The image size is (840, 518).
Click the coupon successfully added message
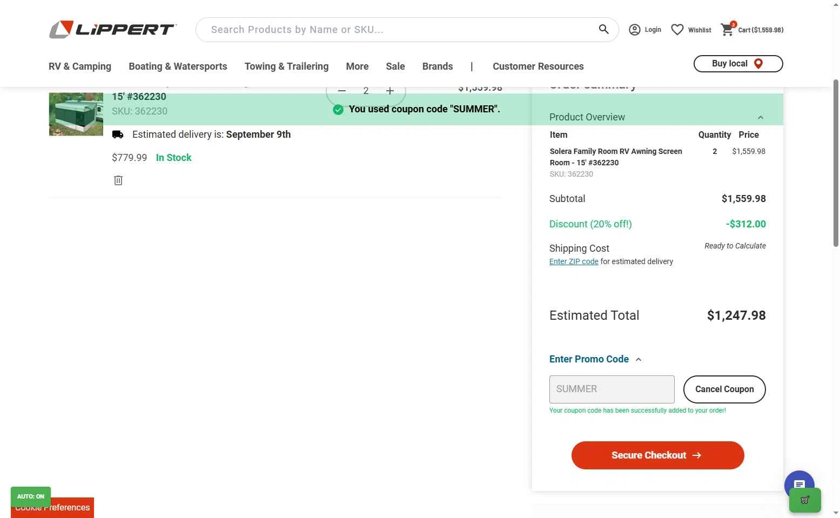point(637,411)
